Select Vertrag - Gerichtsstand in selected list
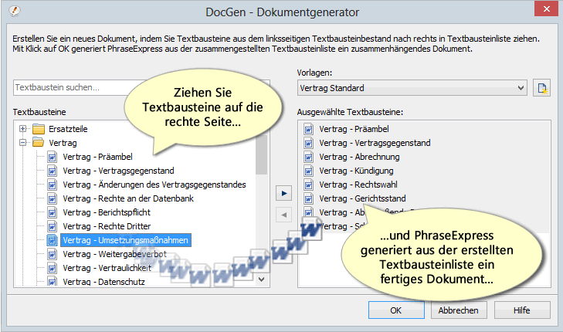 pyautogui.click(x=362, y=198)
